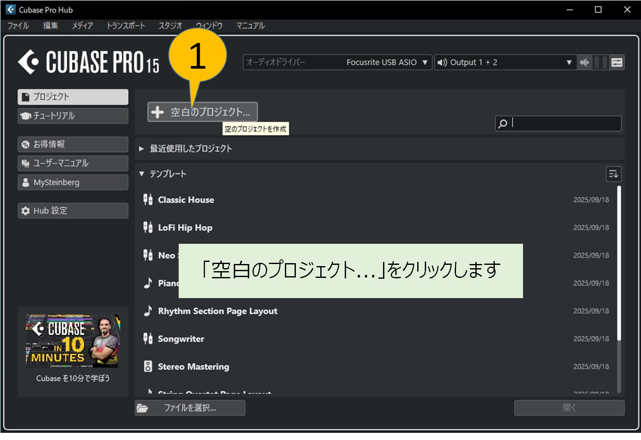The width and height of the screenshot is (641, 440).
Task: Open the Cubase in 10 Minutes video thumbnail
Action: click(73, 341)
